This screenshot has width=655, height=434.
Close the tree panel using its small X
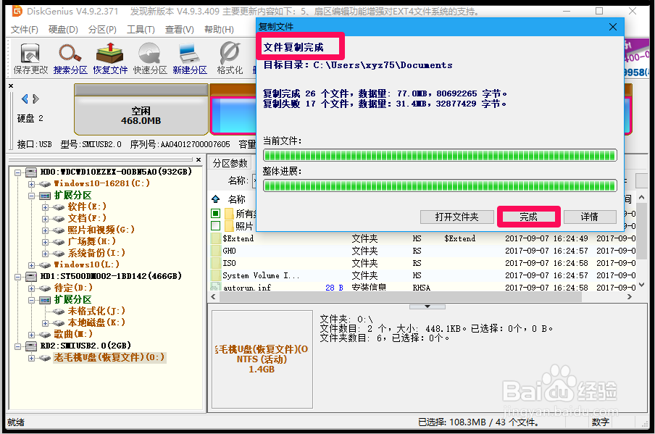[x=199, y=159]
